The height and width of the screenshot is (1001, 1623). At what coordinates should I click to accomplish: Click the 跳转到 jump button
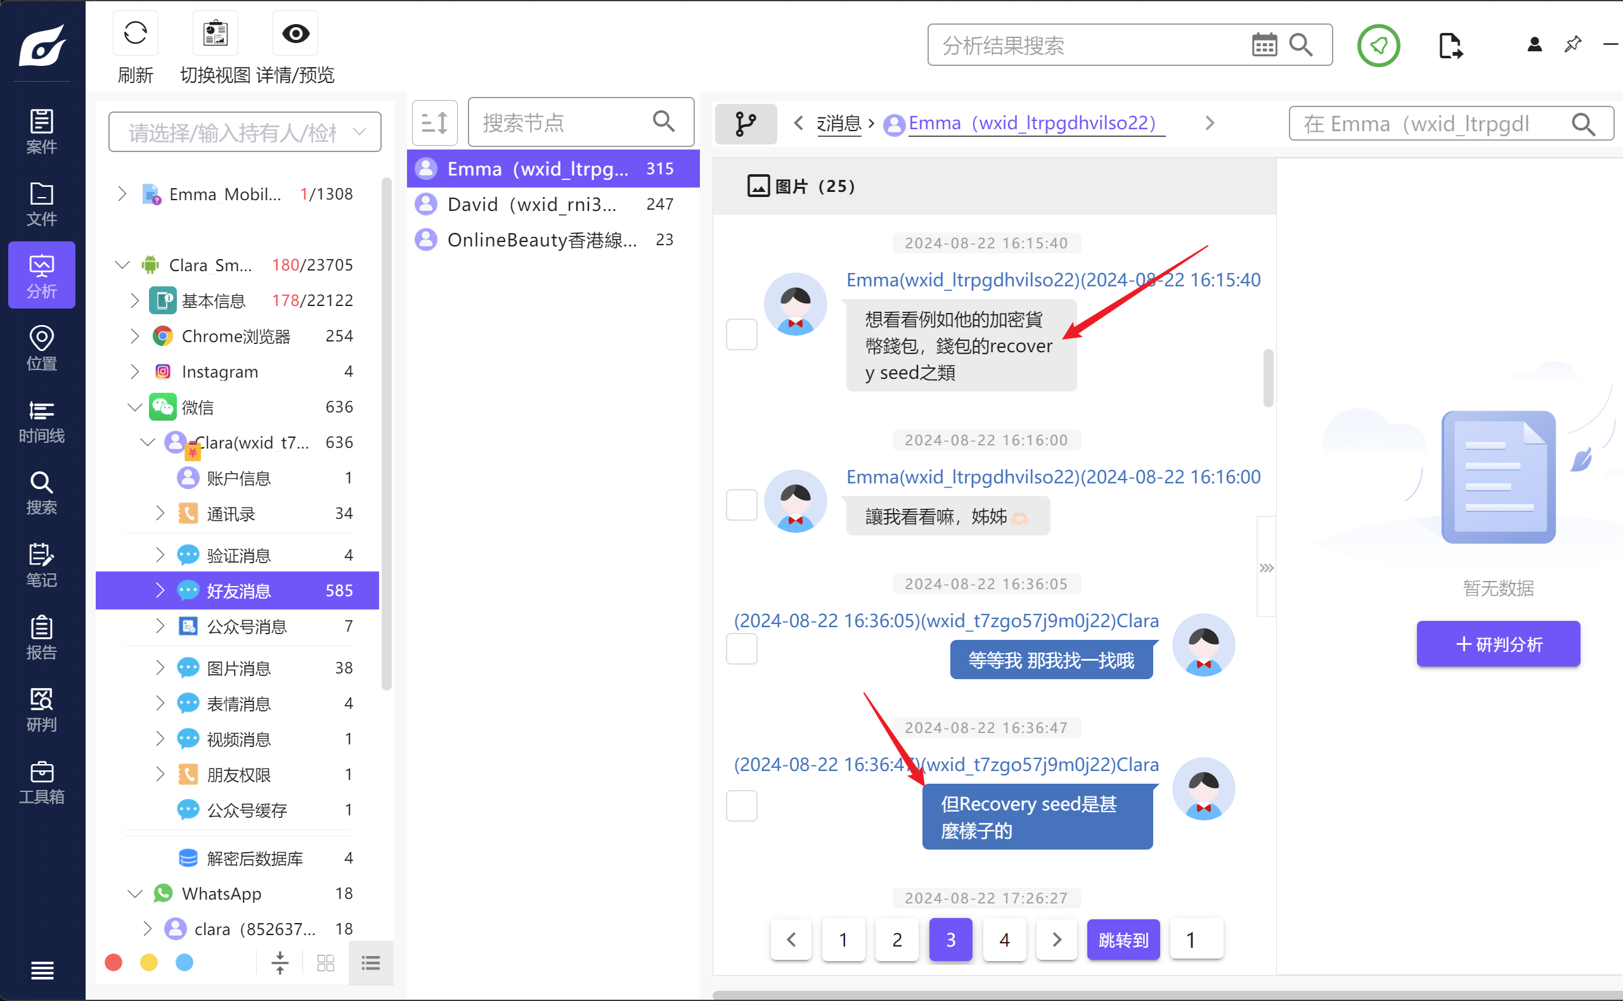[1123, 940]
